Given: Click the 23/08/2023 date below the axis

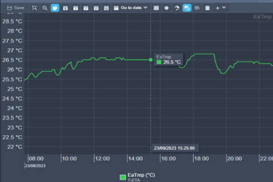Looking at the screenshot, I should tap(35, 166).
